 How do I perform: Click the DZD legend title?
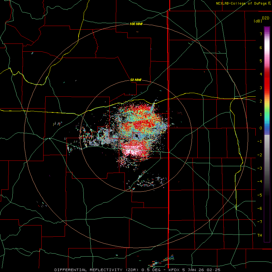point(266,18)
